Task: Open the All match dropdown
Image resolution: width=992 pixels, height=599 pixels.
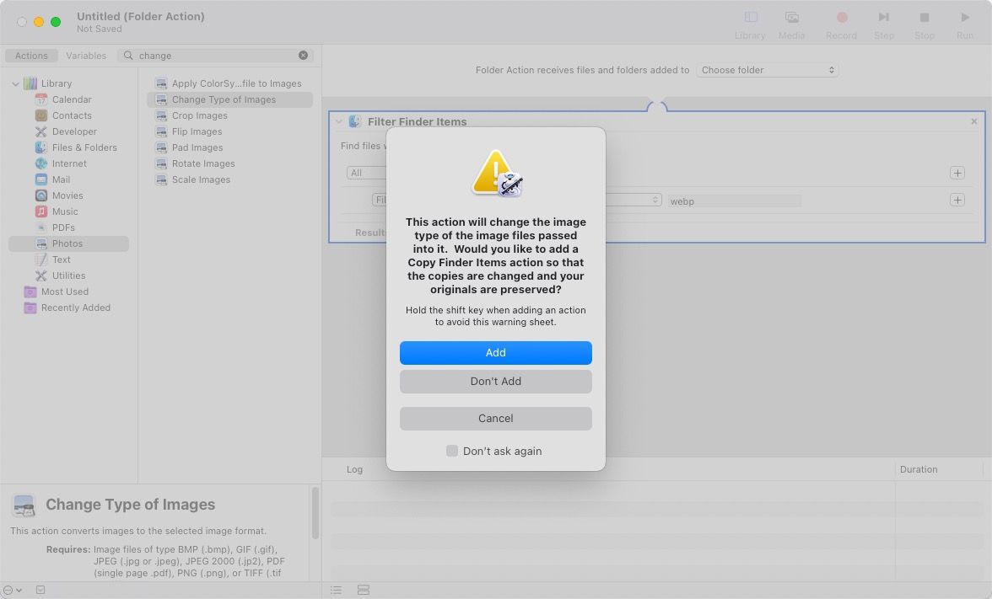Action: pos(366,173)
